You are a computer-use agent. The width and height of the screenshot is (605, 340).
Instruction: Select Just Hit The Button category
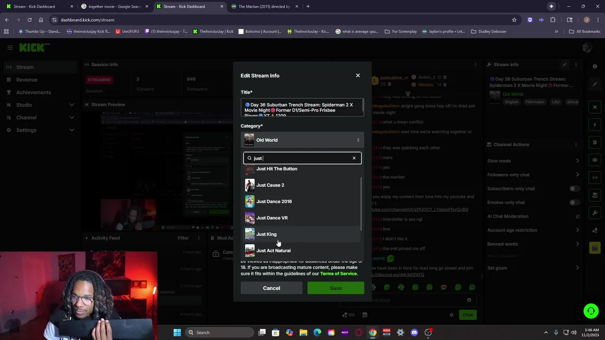point(302,169)
